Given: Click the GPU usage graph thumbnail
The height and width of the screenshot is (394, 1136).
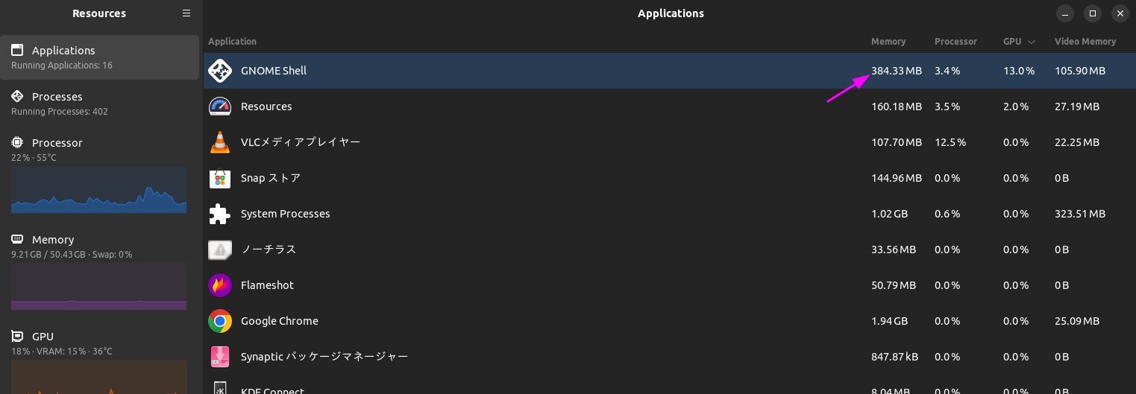Looking at the screenshot, I should (x=99, y=377).
